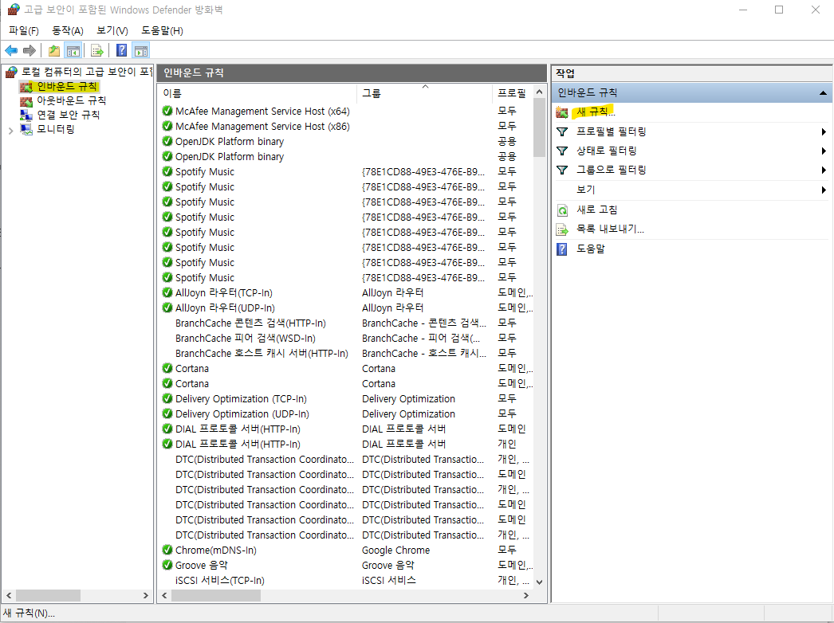
Task: Select the McAfee Management Service Host (x86) rule
Action: click(346, 127)
